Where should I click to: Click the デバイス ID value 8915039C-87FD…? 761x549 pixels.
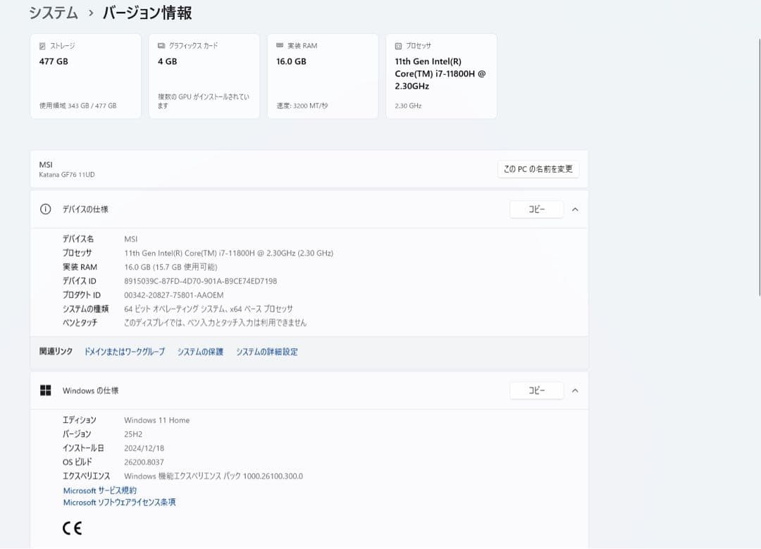coord(200,281)
